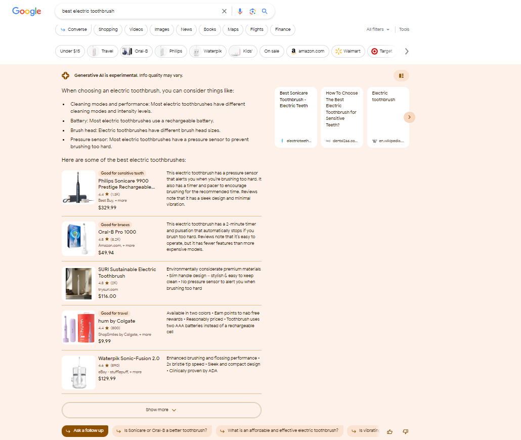Click the generative AI sparkle icon
The width and height of the screenshot is (521, 440).
65,75
